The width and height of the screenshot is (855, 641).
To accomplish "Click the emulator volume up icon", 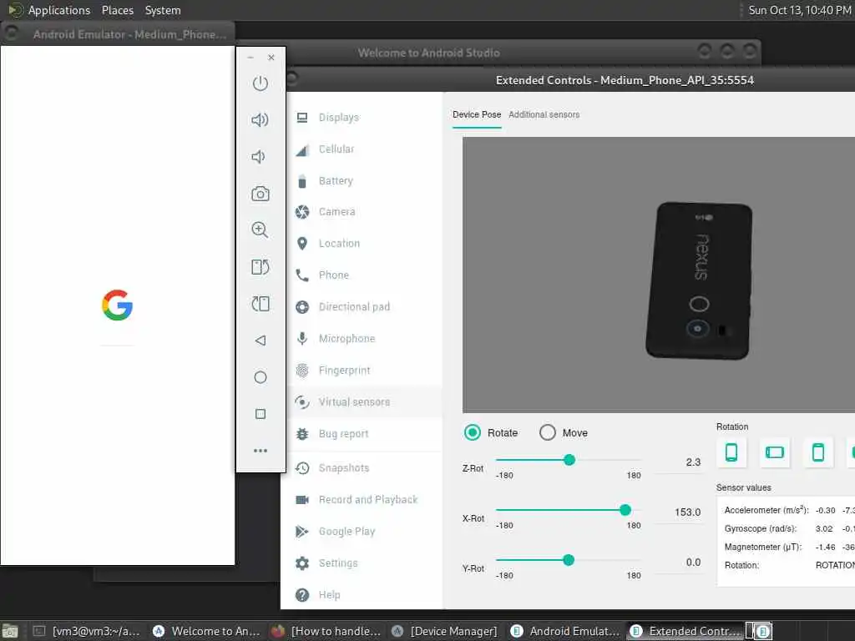I will tap(261, 119).
